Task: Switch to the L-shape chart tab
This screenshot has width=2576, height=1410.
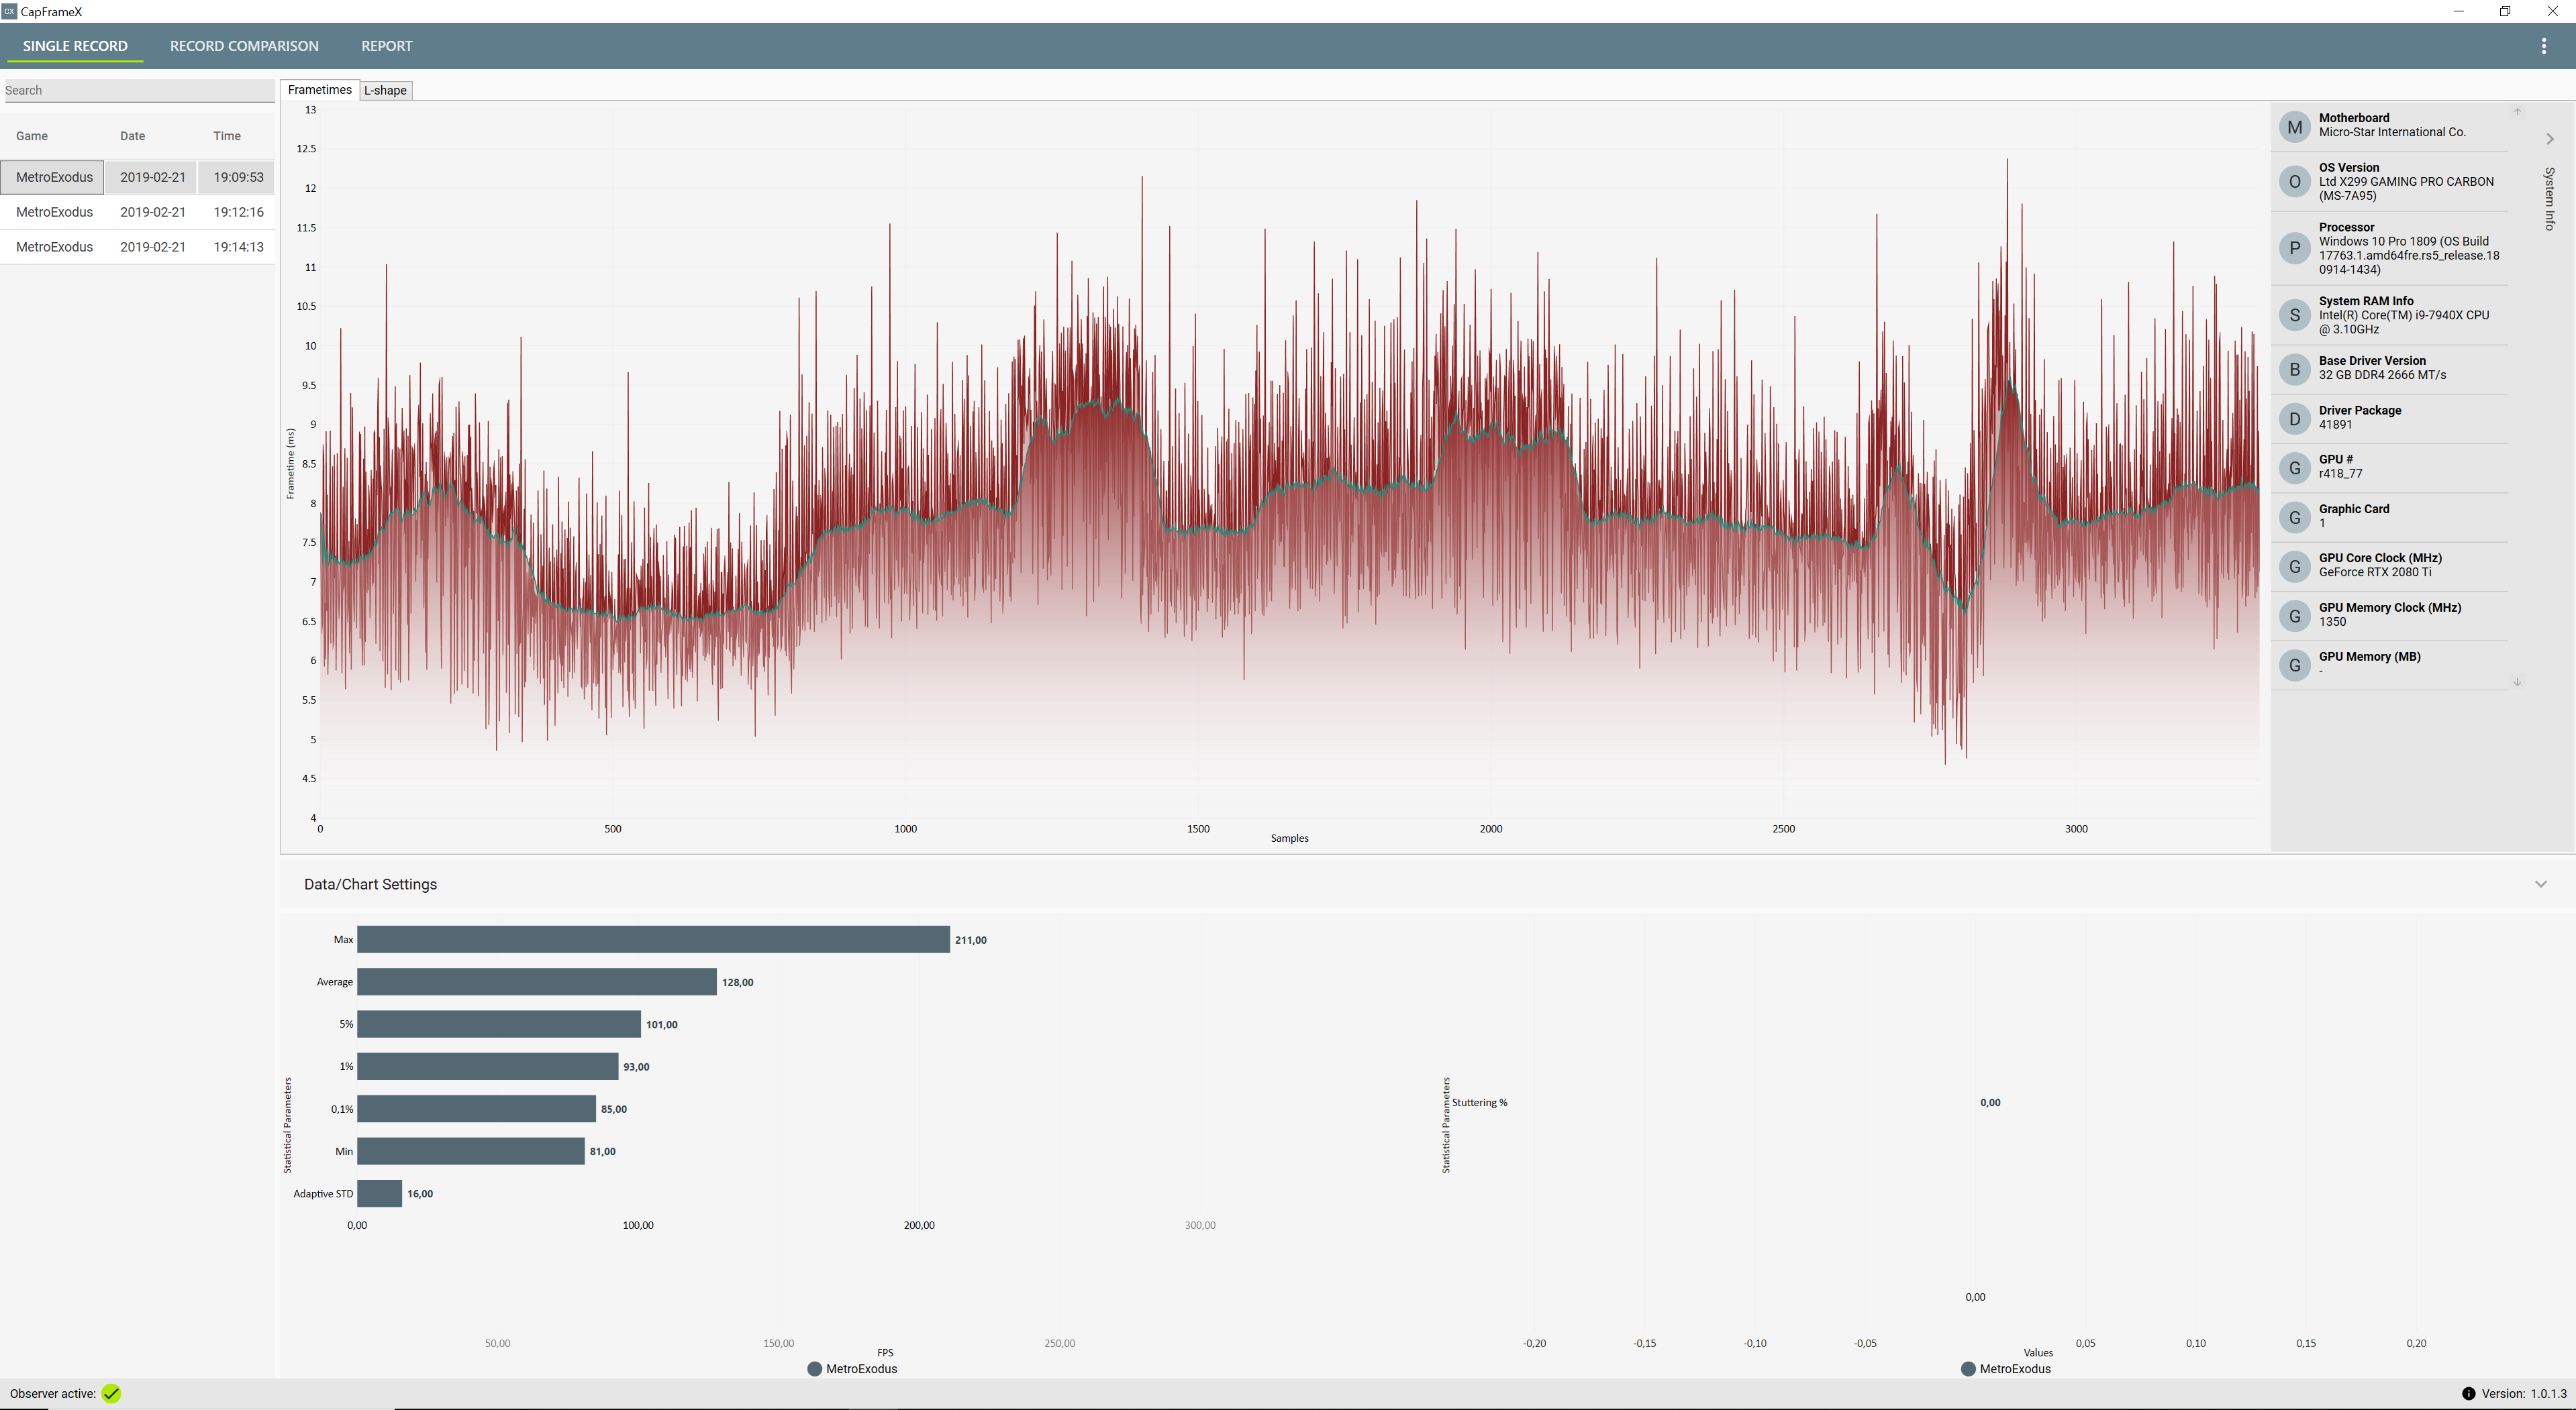Action: point(385,90)
